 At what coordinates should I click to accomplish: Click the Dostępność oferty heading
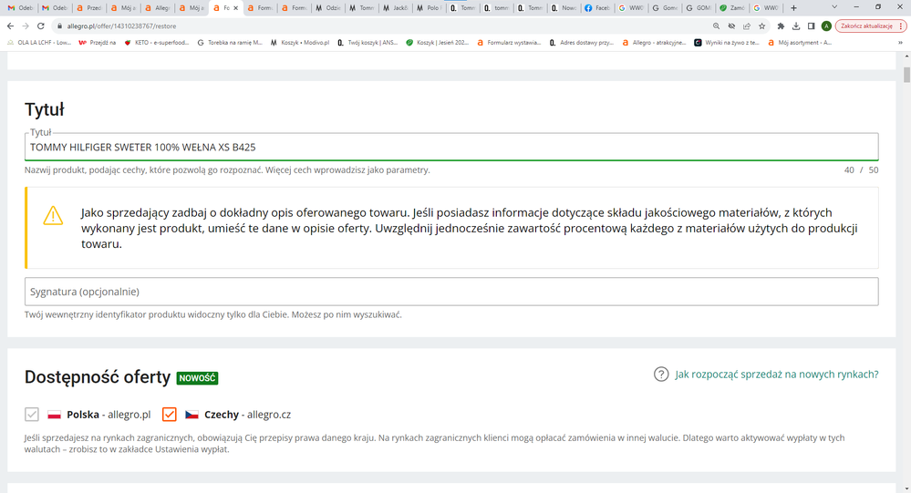coord(98,377)
